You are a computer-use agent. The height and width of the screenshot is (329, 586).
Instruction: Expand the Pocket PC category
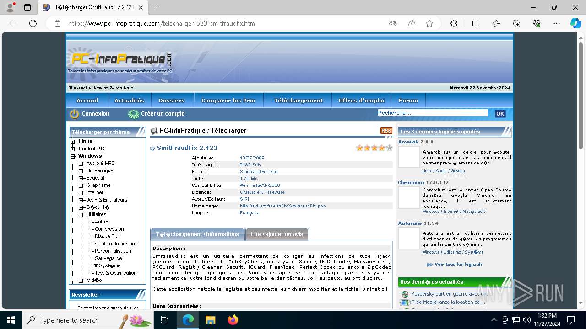point(73,149)
